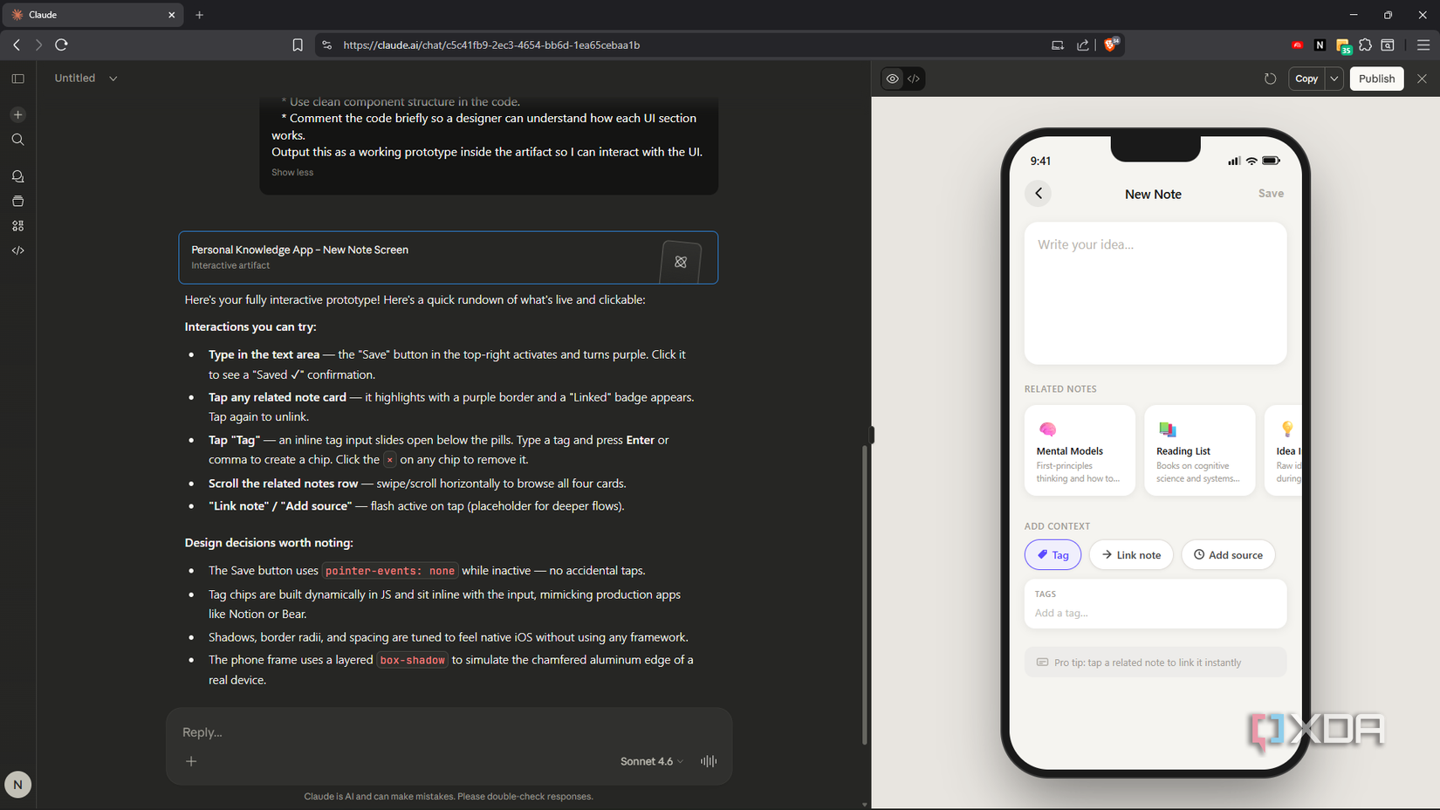Open Code icon in left sidebar
This screenshot has height=810, width=1440.
pos(17,251)
